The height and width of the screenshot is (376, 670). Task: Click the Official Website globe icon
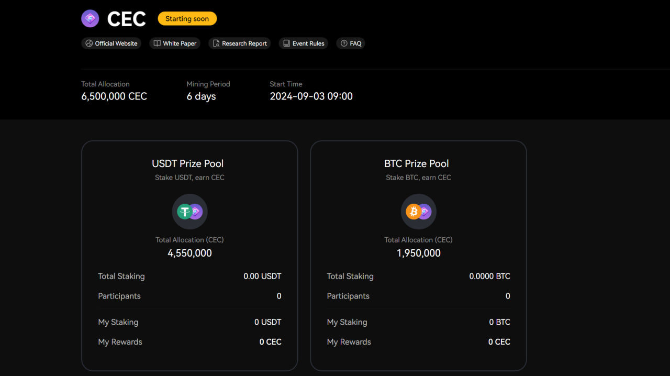click(x=89, y=43)
